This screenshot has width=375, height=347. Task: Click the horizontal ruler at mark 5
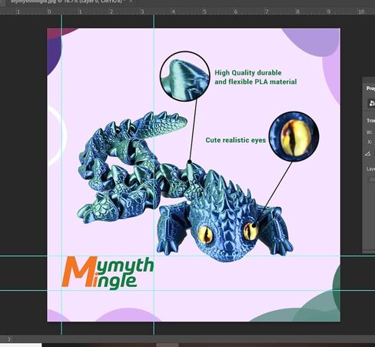204,12
